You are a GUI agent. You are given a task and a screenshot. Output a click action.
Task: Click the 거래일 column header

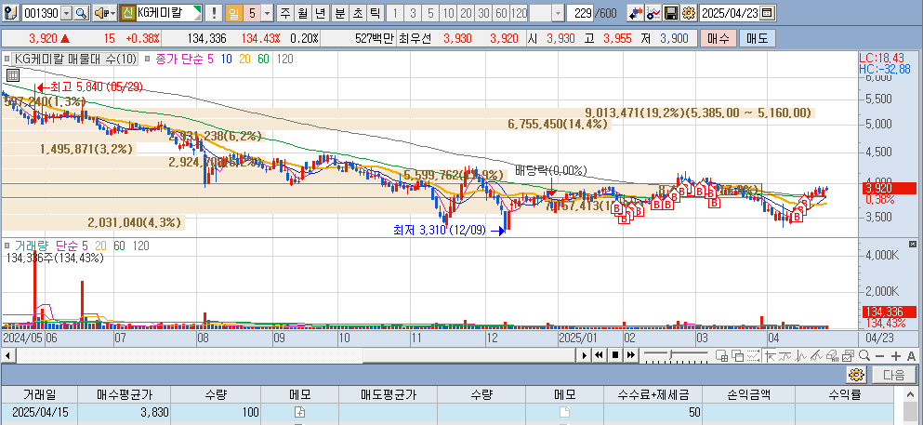(x=39, y=394)
